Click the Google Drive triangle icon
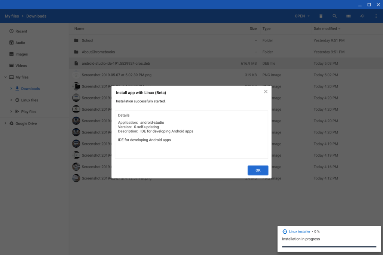Viewport: 383px width, 255px height. point(12,123)
